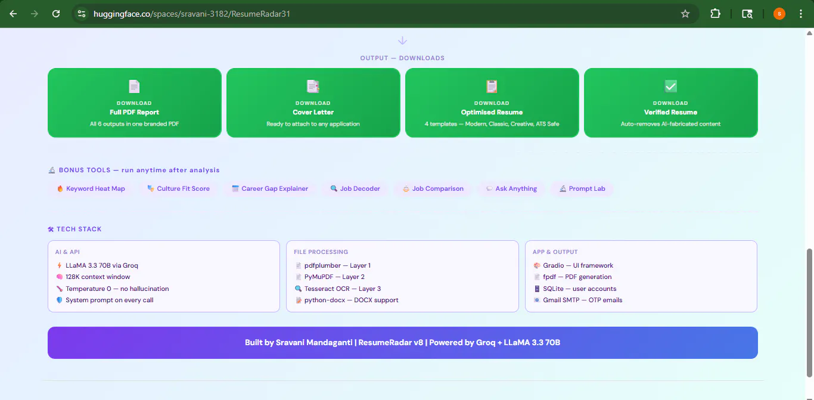This screenshot has width=814, height=400.
Task: Click the Full PDF Report document icon
Action: click(135, 86)
